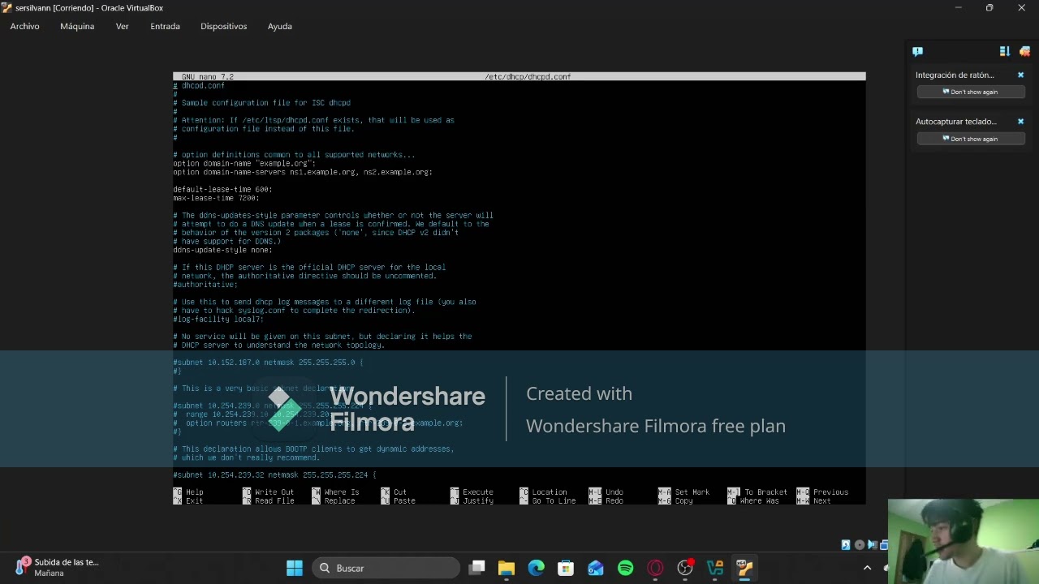The width and height of the screenshot is (1039, 584).
Task: Open the Windows Start menu
Action: click(294, 568)
